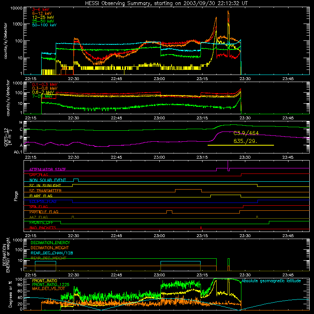Click the A0.1 level label on GOES axis
Screen dimensions: 314x314
click(x=18, y=152)
